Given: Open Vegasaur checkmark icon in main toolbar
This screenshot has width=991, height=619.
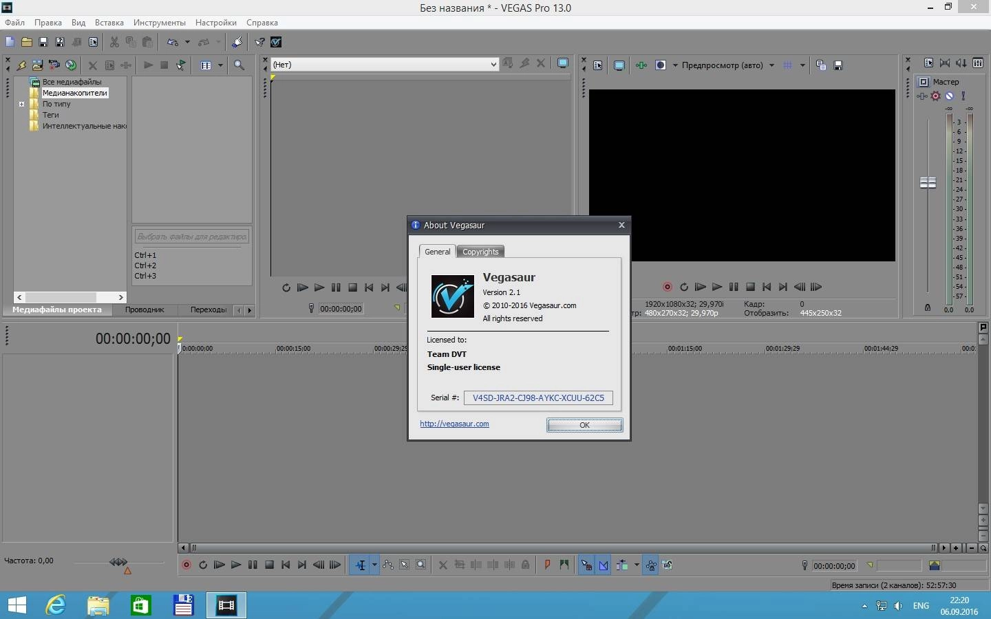Looking at the screenshot, I should pyautogui.click(x=276, y=42).
